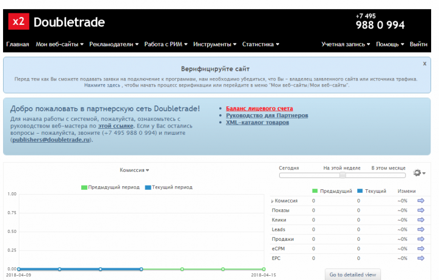Click the arrow icon in Показы row
Screen dimensions: 439x280
421,210
